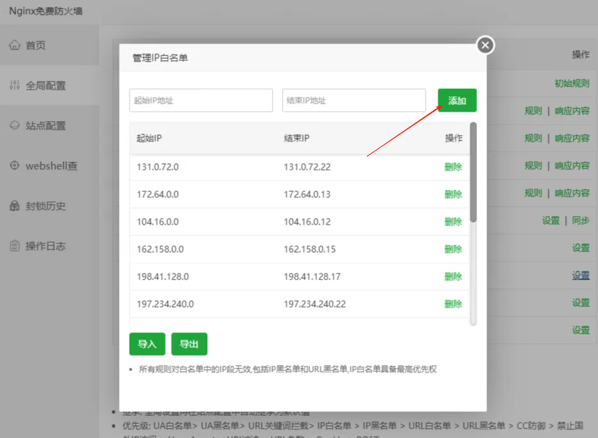Viewport: 598px width, 438px height.
Task: Delete the 198.41.128.0 whitelist entry
Action: click(453, 275)
